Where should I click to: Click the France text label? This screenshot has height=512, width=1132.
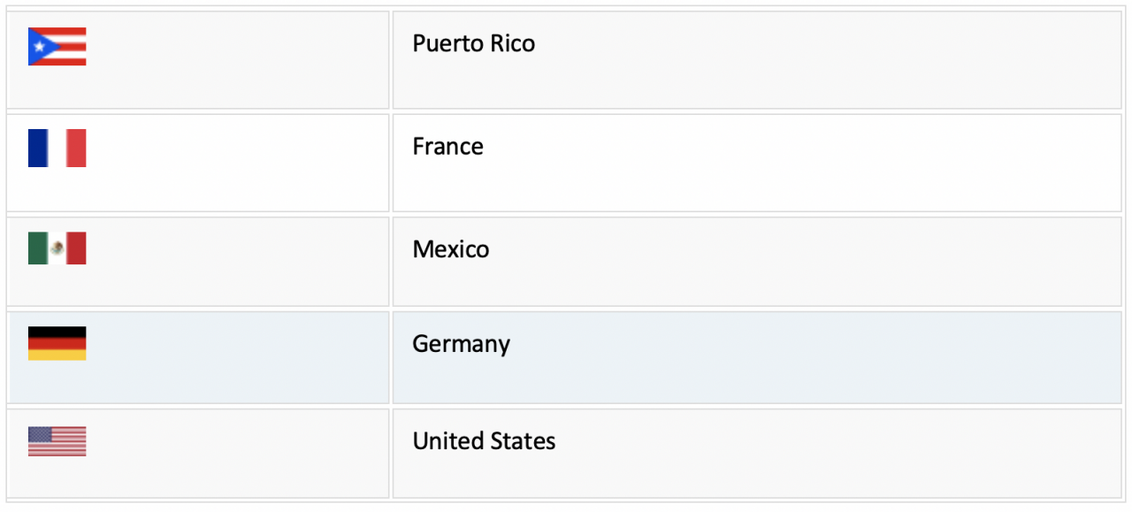(447, 146)
